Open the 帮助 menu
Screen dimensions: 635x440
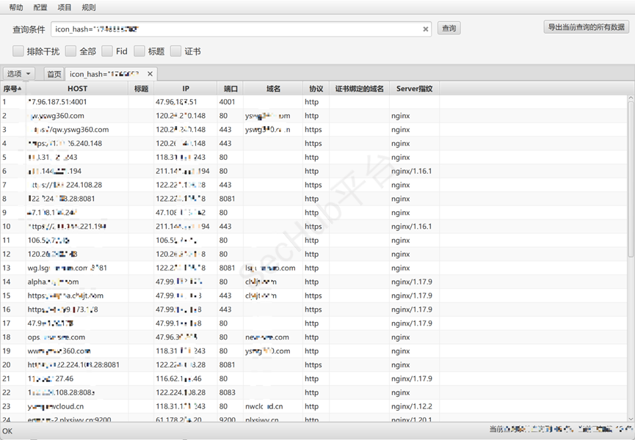coord(16,7)
